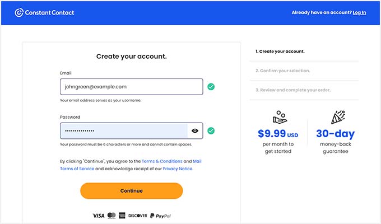The width and height of the screenshot is (381, 224).
Task: Click the green checkmark beside Password field
Action: click(211, 130)
